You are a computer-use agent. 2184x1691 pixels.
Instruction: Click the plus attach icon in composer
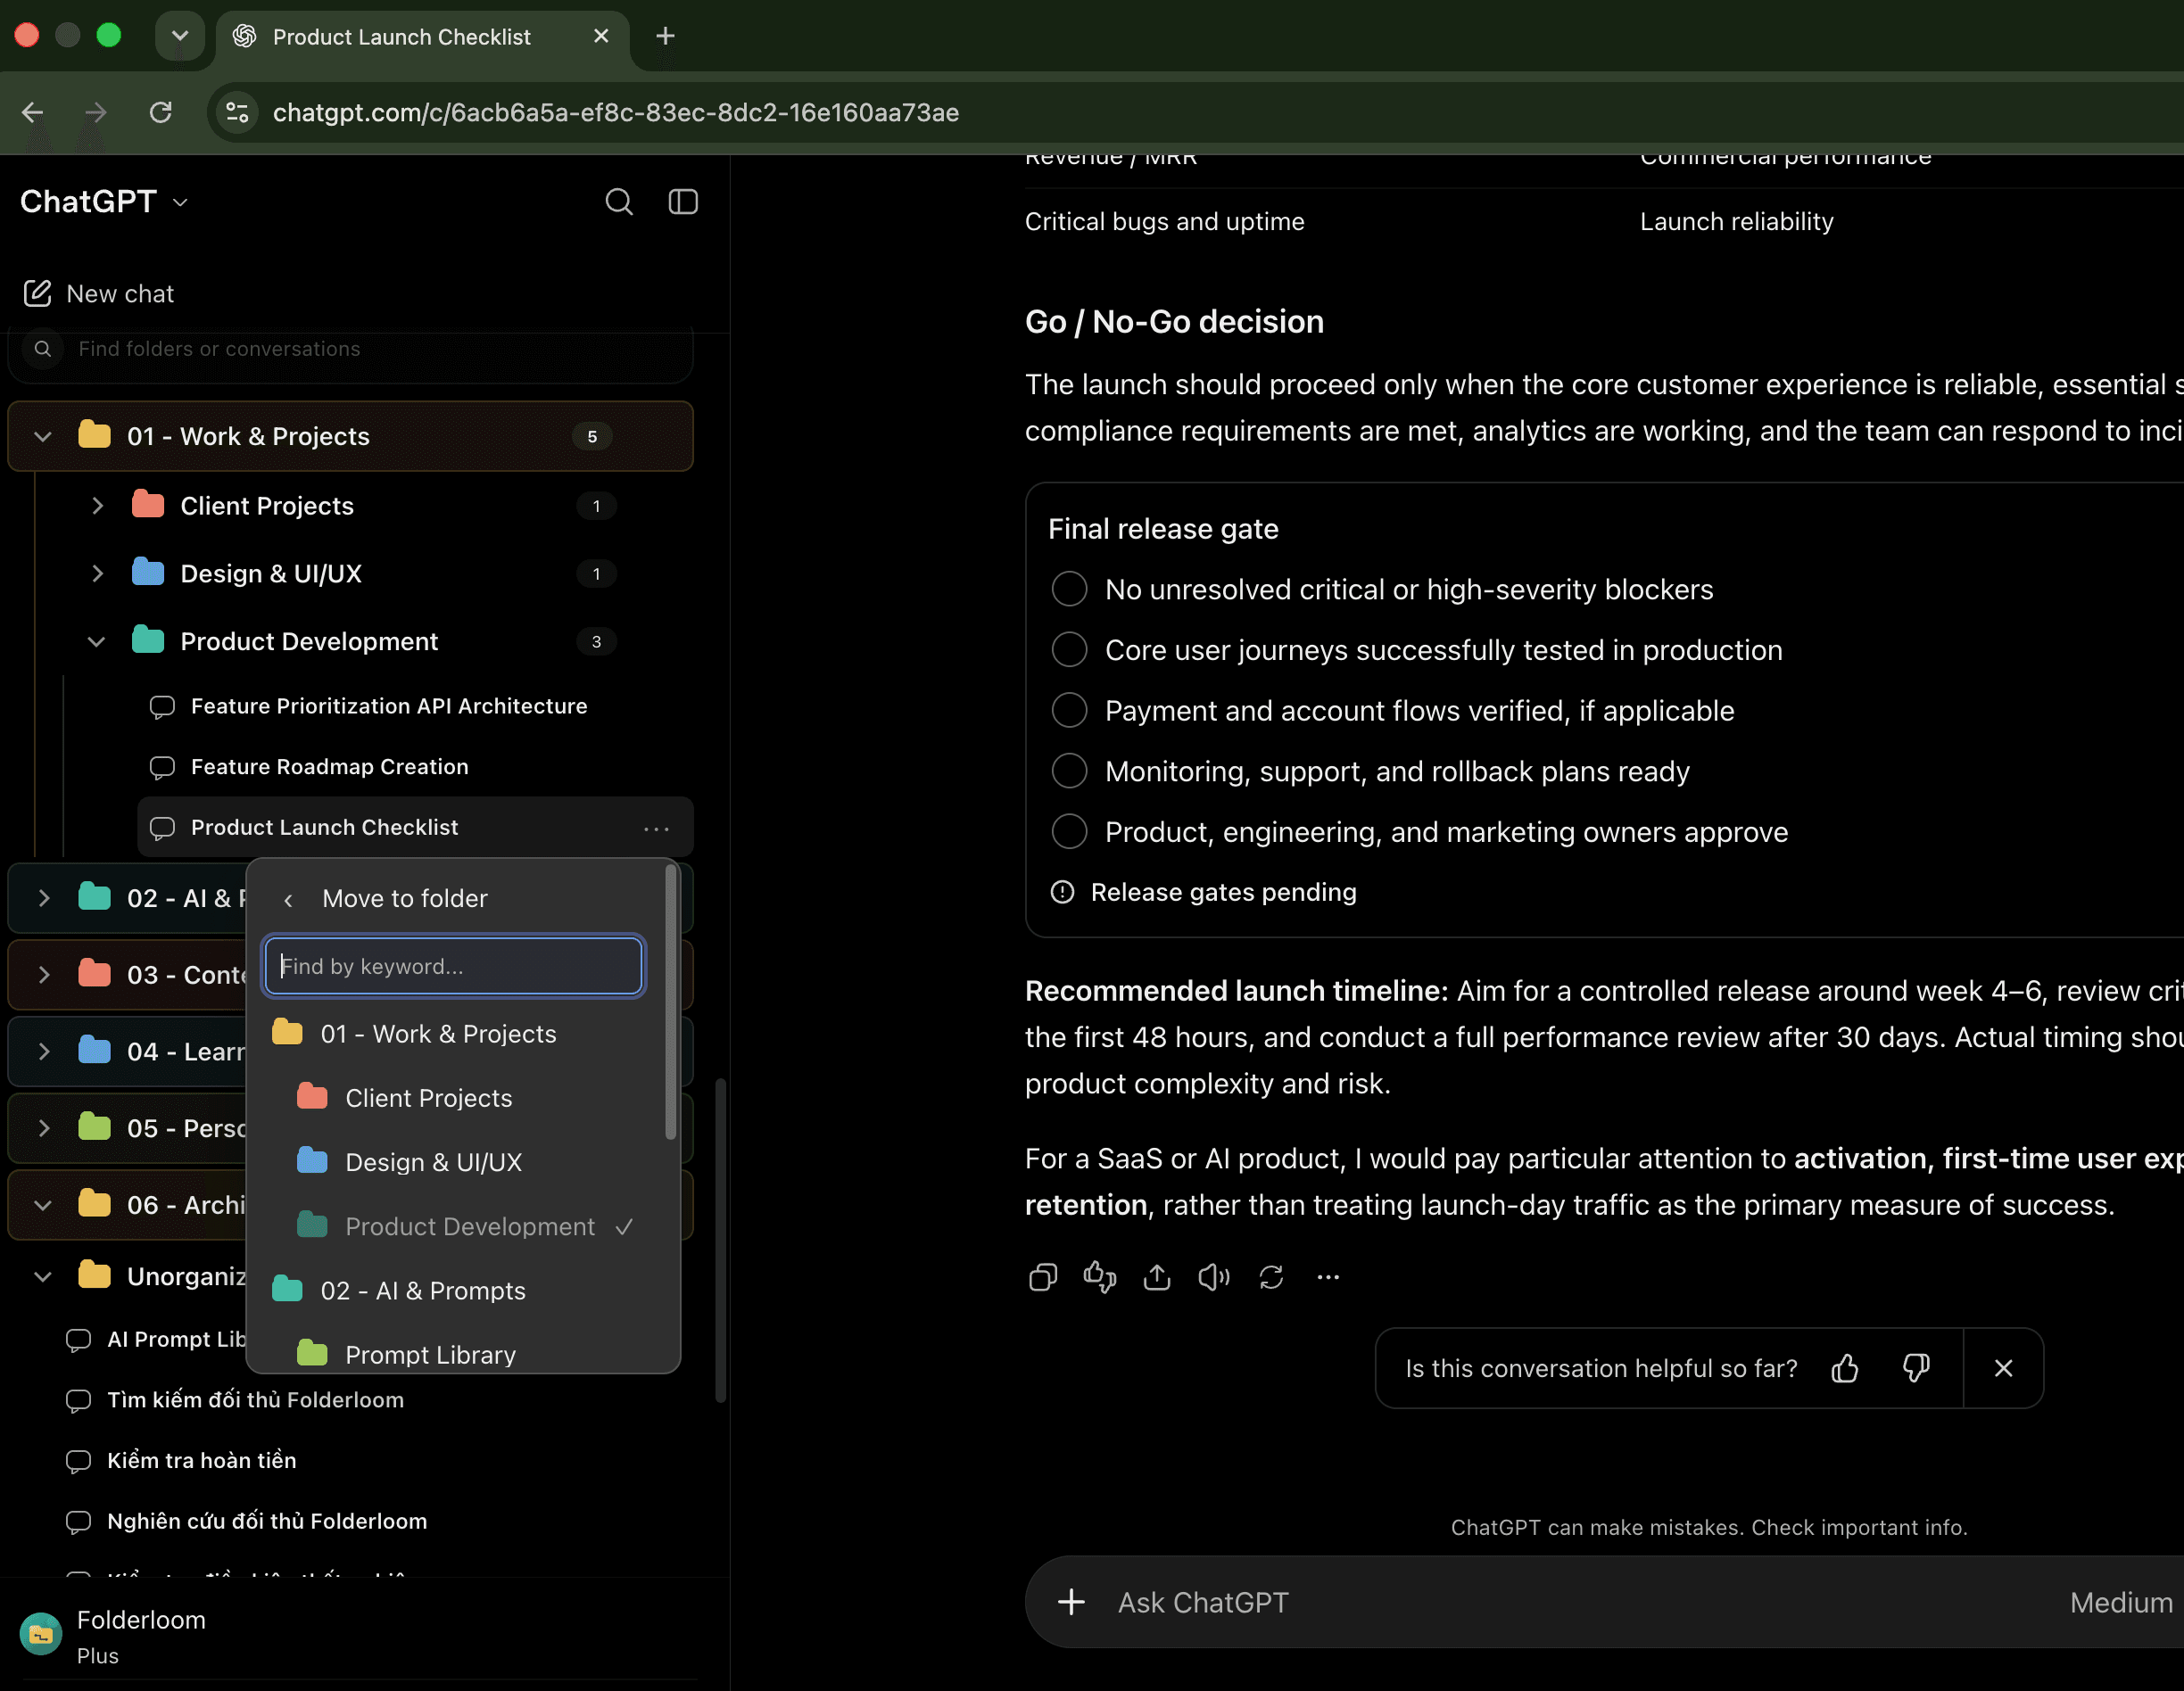coord(1071,1602)
